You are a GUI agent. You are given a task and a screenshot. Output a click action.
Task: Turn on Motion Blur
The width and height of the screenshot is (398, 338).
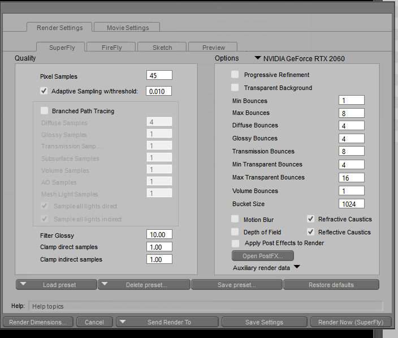point(235,219)
